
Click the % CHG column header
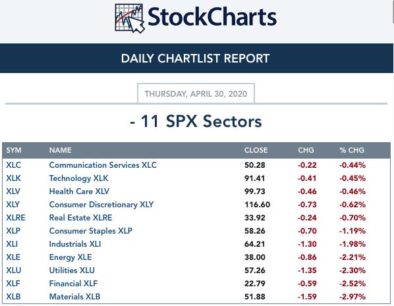(x=352, y=150)
